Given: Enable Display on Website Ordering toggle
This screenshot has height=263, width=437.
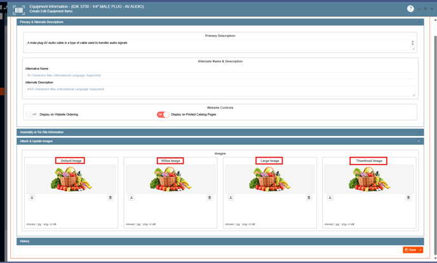Looking at the screenshot, I should [31, 114].
